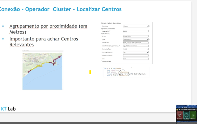Click the CRS input field
The height and width of the screenshot is (124, 197).
point(136,59)
